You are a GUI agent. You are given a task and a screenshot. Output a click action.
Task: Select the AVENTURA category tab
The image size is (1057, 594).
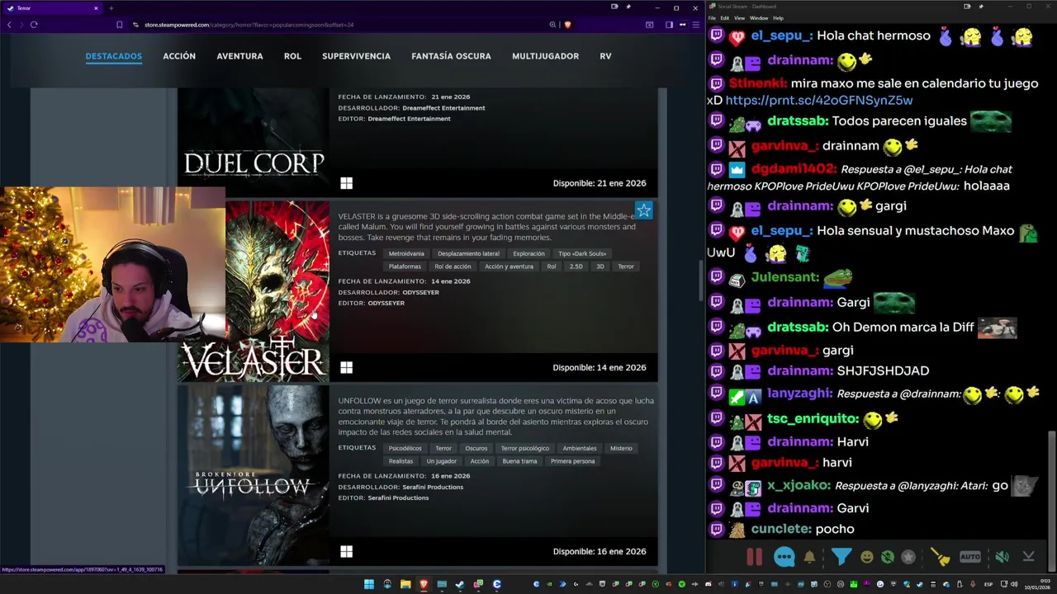click(239, 56)
